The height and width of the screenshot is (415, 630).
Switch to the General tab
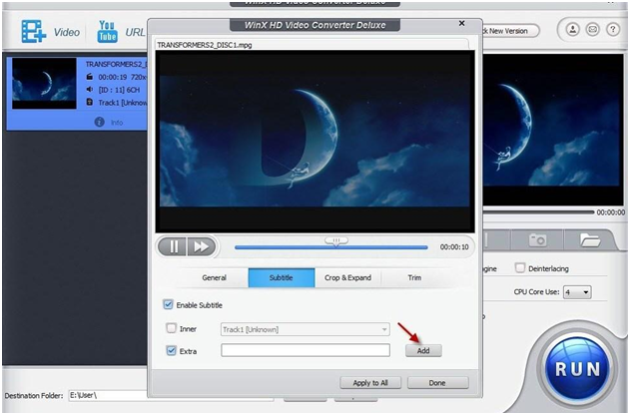[214, 278]
